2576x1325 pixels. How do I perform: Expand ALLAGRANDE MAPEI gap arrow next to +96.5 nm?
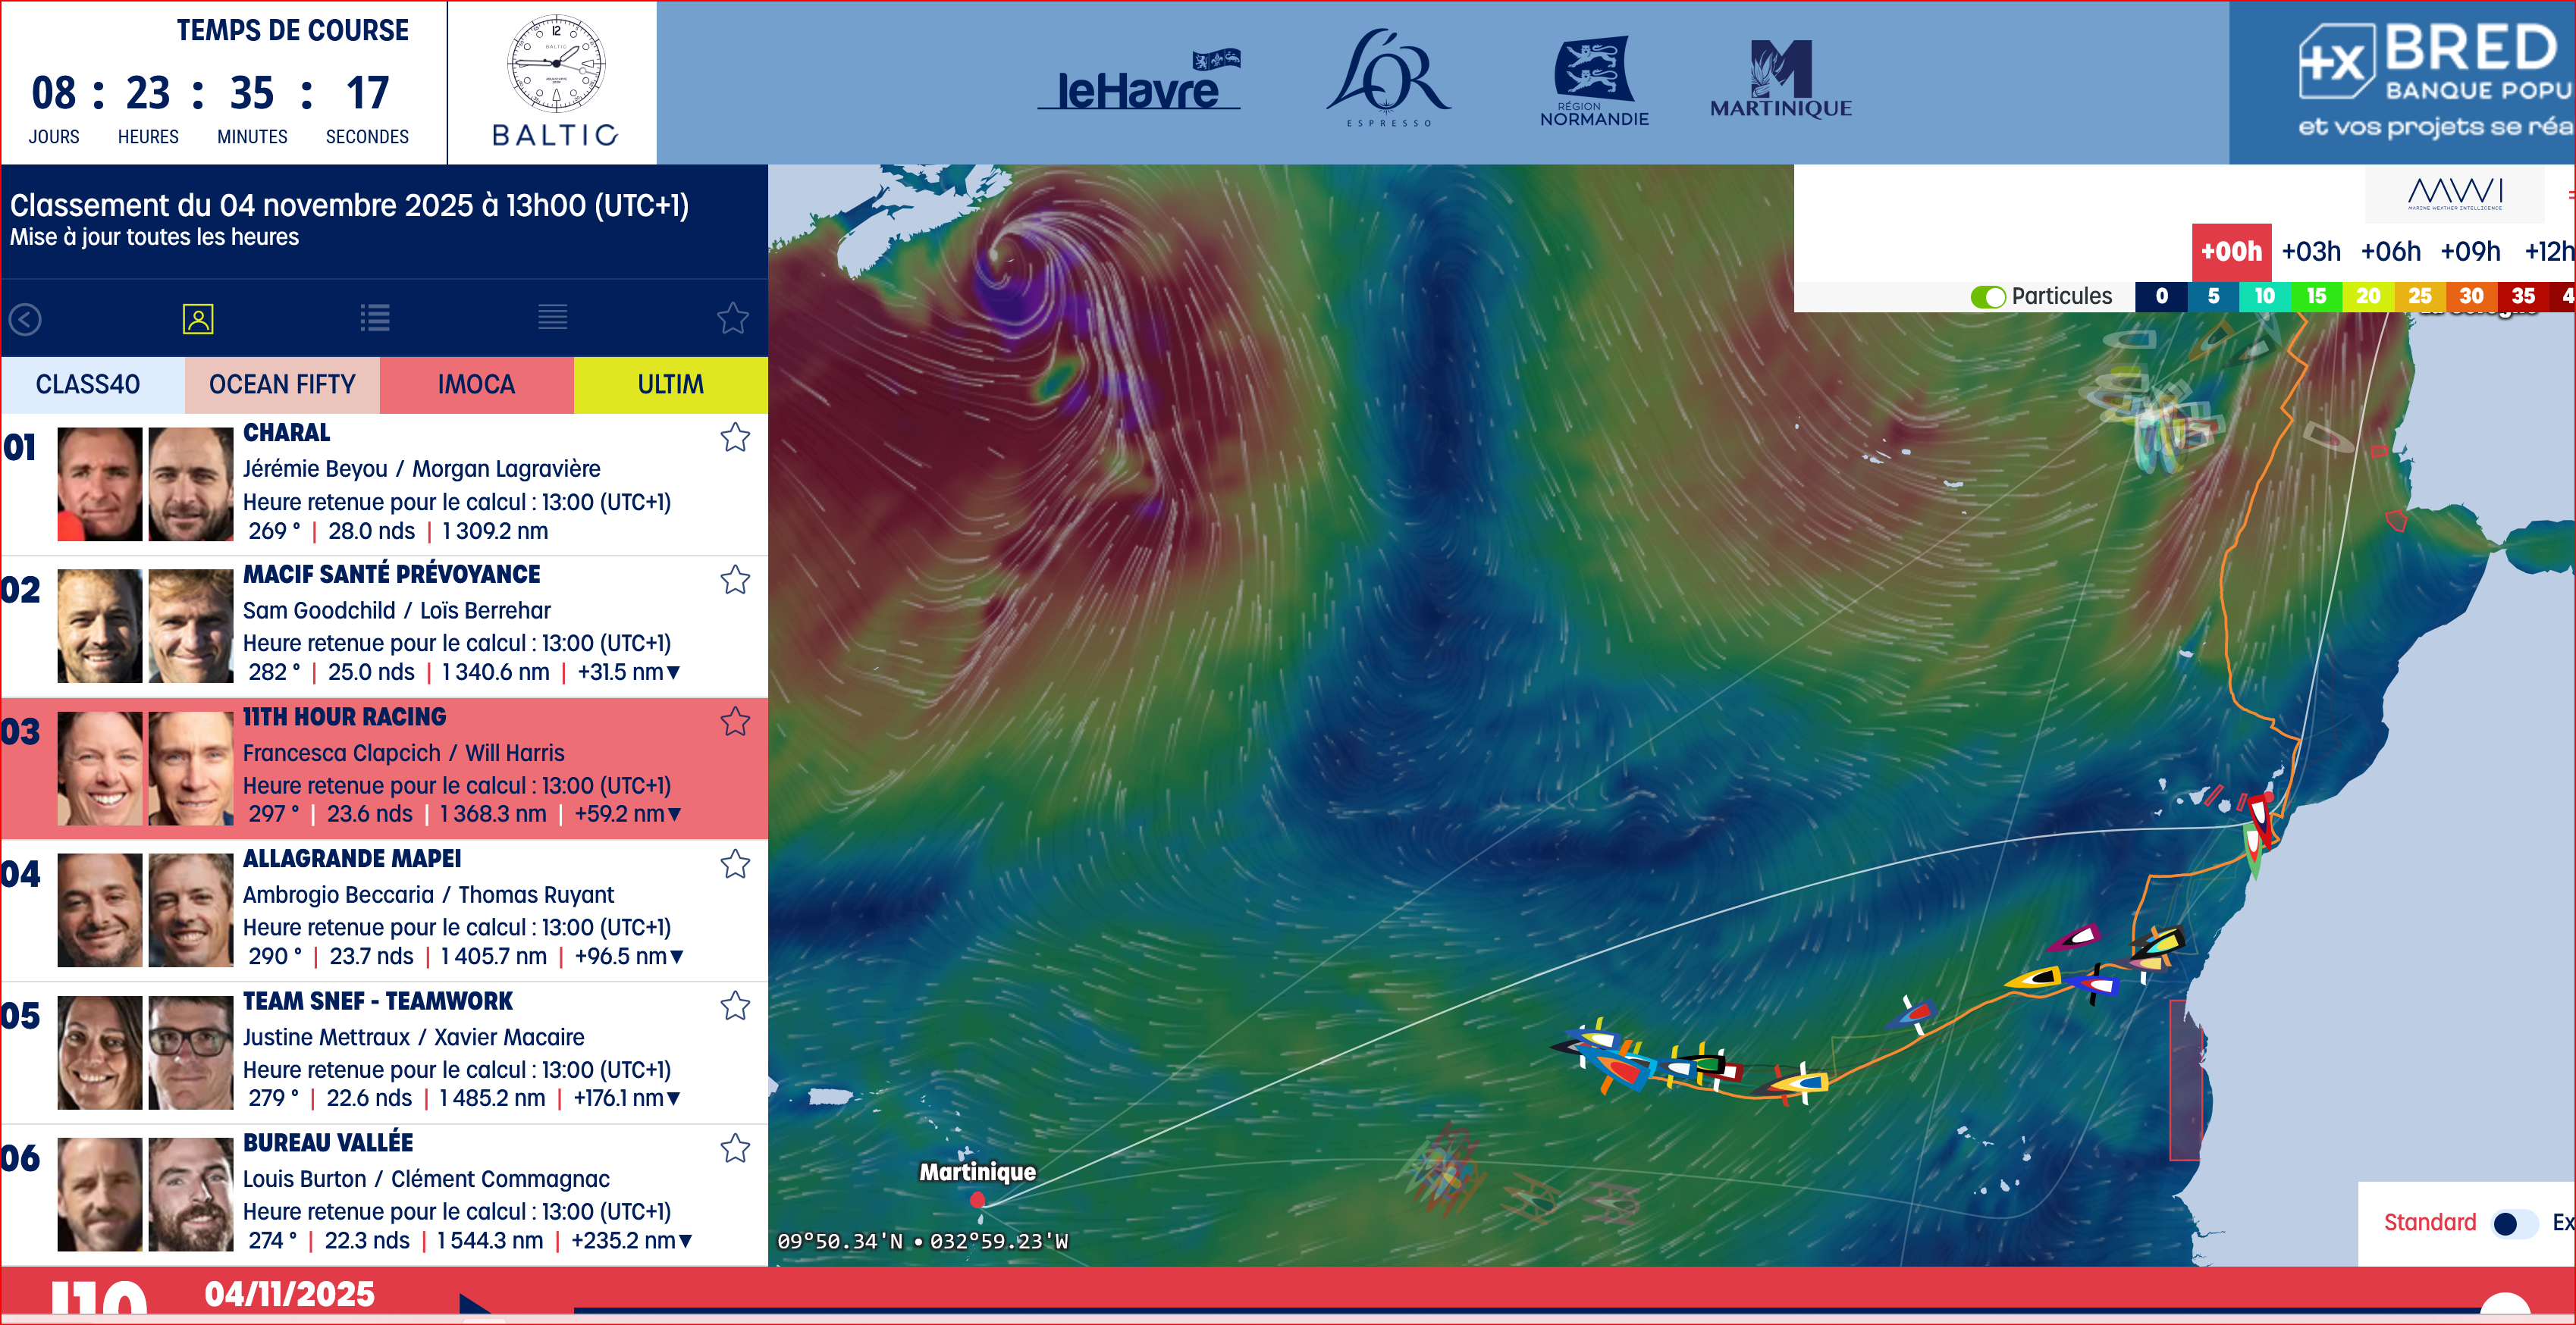tap(677, 957)
